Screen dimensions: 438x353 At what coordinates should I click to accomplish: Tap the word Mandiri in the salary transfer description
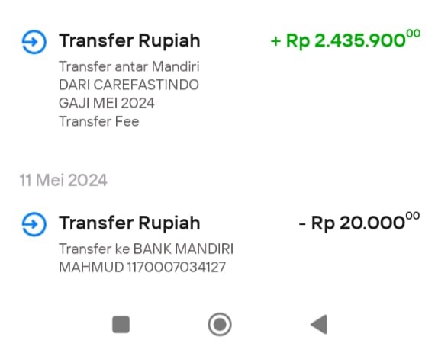tap(176, 66)
